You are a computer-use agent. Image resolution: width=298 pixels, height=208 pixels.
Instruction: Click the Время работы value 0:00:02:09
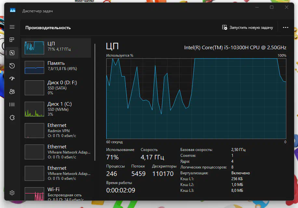121,190
